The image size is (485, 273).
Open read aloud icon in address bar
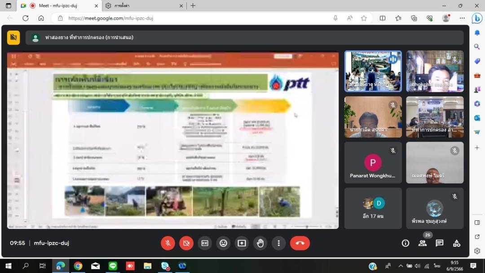click(350, 18)
